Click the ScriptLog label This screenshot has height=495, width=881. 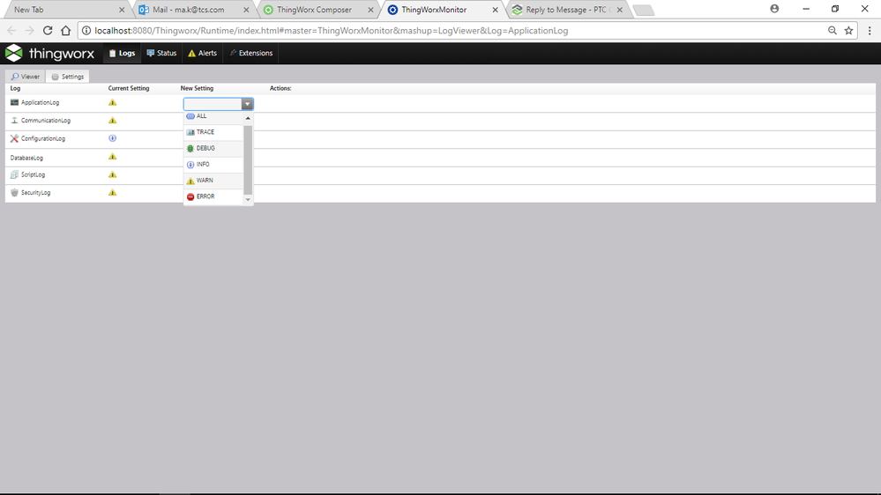pyautogui.click(x=33, y=174)
